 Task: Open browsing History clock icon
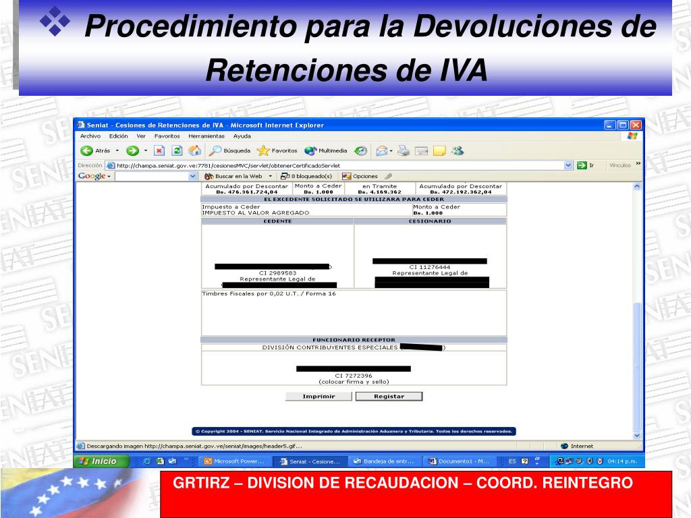pyautogui.click(x=360, y=150)
